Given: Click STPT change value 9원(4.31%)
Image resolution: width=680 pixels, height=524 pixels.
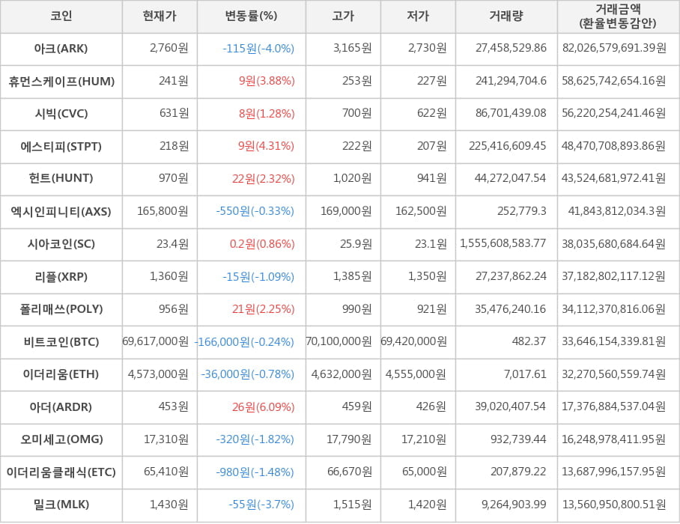Looking at the screenshot, I should coord(267,146).
